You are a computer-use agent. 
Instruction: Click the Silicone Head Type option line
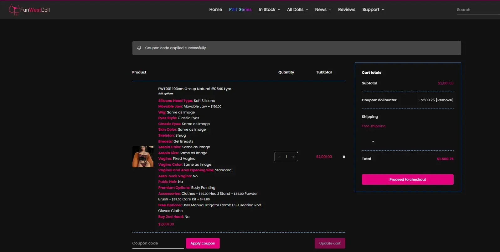pyautogui.click(x=187, y=101)
